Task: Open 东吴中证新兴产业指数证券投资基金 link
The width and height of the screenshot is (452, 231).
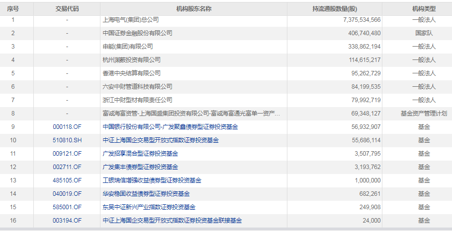Action: [149, 207]
